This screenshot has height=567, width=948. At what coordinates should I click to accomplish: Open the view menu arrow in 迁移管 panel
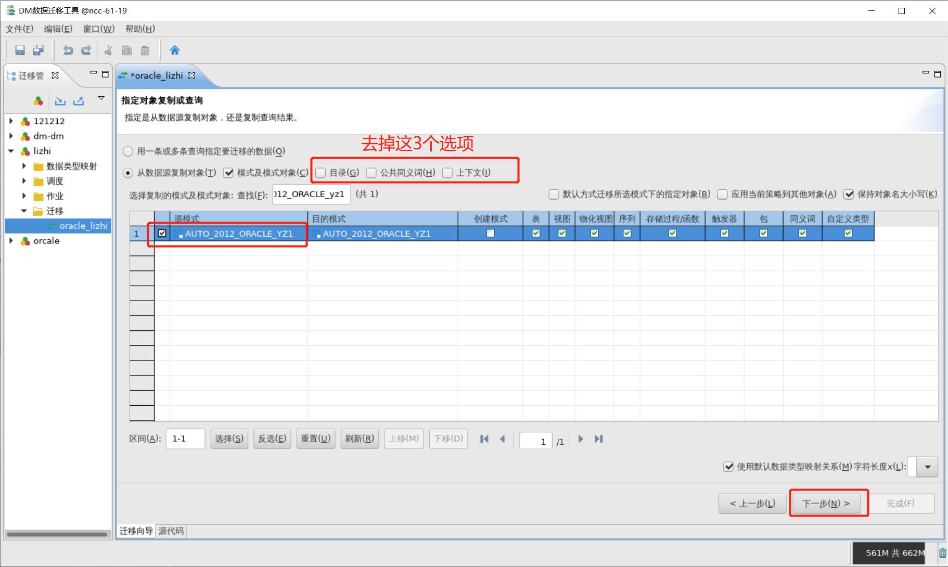pos(101,98)
